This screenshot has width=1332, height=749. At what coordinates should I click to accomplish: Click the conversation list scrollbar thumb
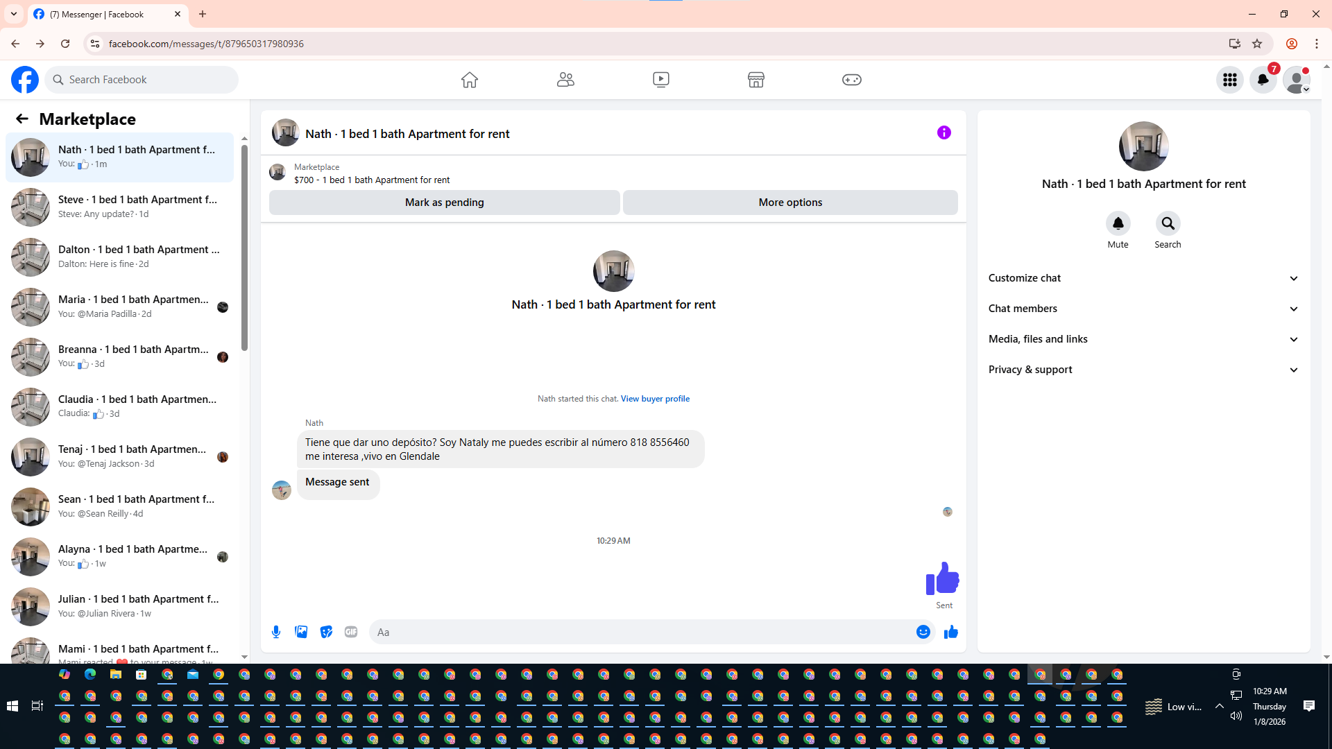[244, 248]
